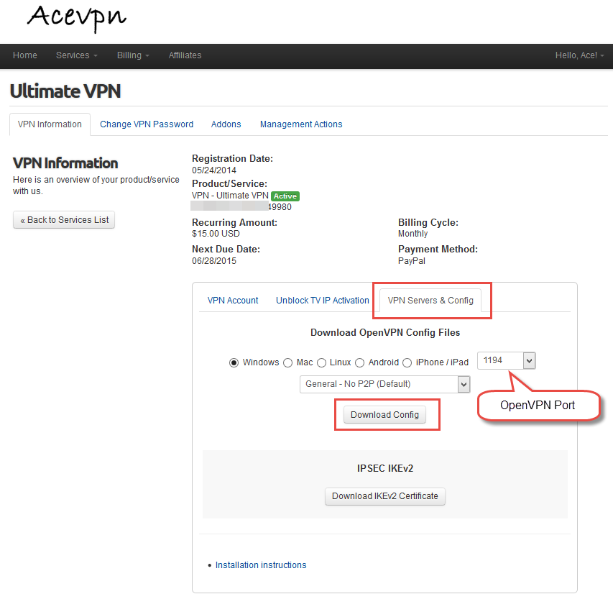Switch to Unblock TV IP Activation tab
The height and width of the screenshot is (594, 613).
tap(323, 300)
